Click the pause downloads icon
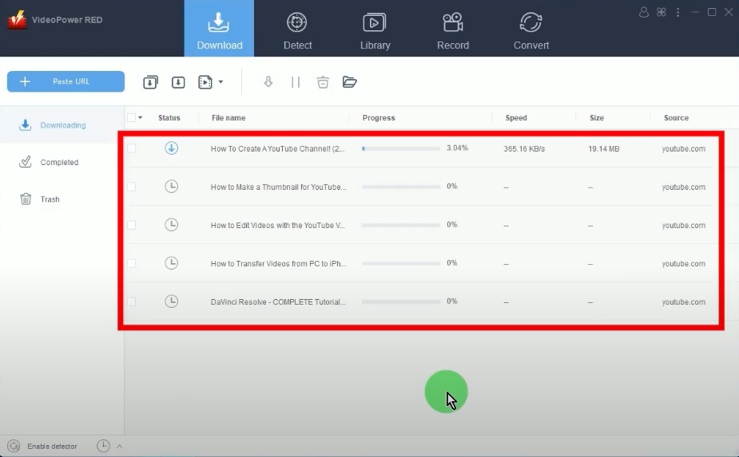This screenshot has width=739, height=457. tap(296, 82)
